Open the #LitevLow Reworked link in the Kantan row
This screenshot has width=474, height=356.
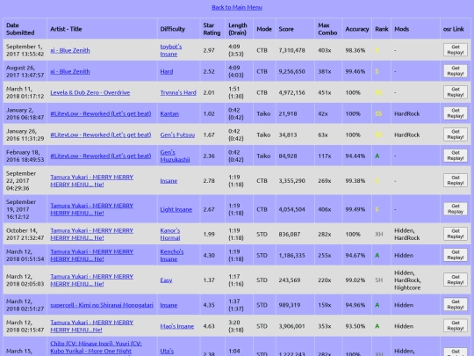pyautogui.click(x=101, y=113)
